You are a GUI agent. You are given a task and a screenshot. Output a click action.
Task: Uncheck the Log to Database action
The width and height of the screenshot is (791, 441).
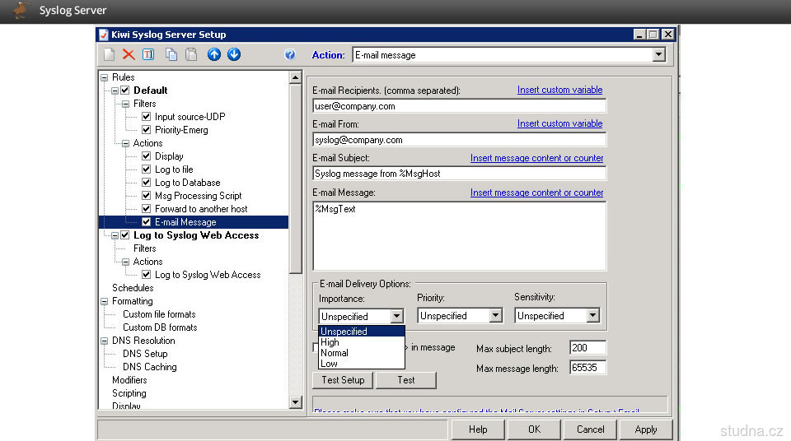(x=147, y=183)
